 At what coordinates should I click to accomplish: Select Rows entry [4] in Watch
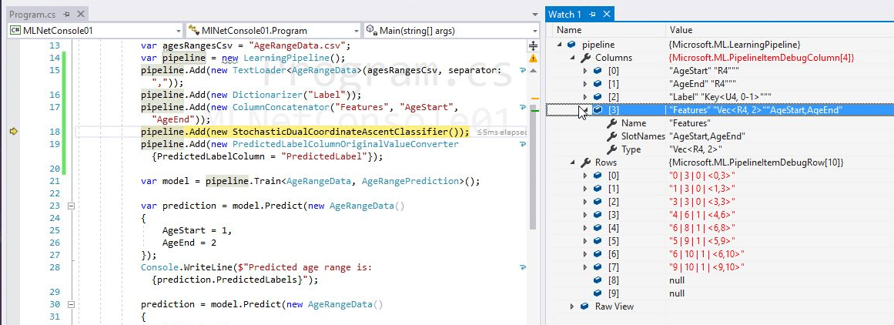pyautogui.click(x=613, y=228)
